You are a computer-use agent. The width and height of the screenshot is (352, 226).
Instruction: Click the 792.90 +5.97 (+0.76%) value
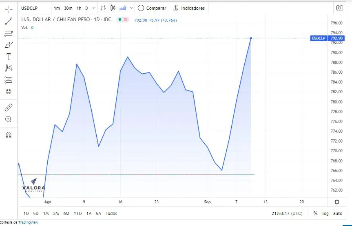155,20
